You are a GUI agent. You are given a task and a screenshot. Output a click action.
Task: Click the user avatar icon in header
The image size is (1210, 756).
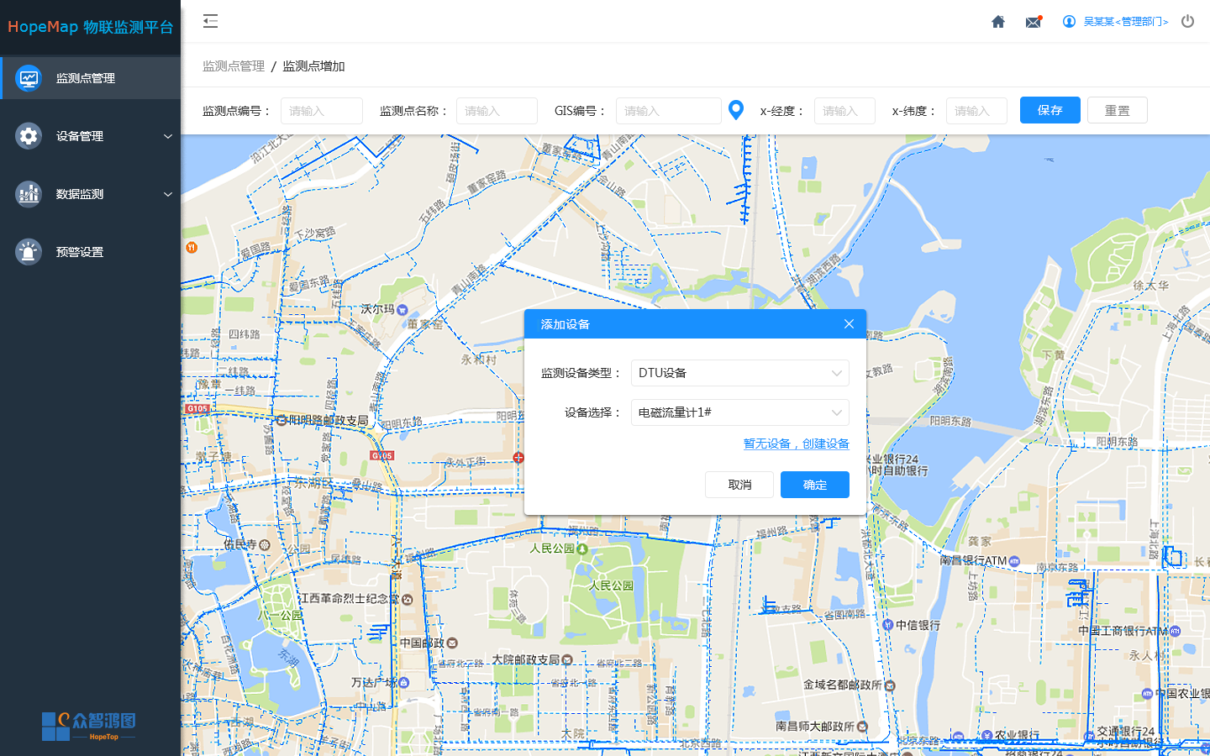(1069, 22)
